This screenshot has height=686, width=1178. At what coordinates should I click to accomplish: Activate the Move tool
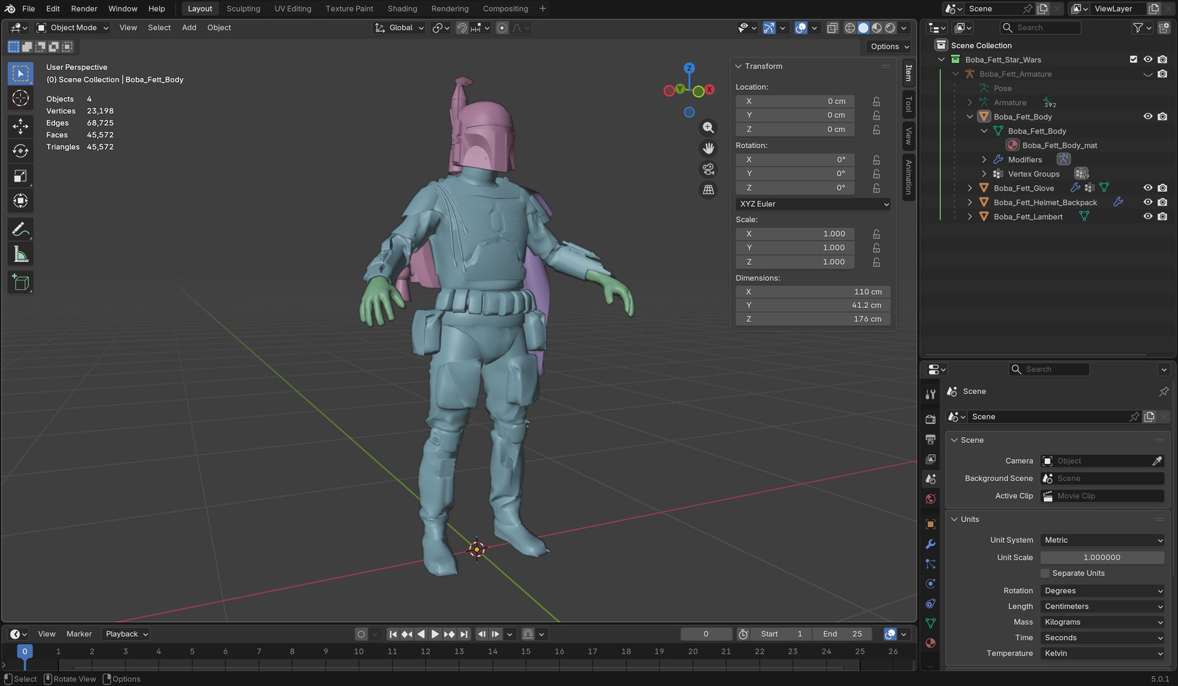(20, 126)
